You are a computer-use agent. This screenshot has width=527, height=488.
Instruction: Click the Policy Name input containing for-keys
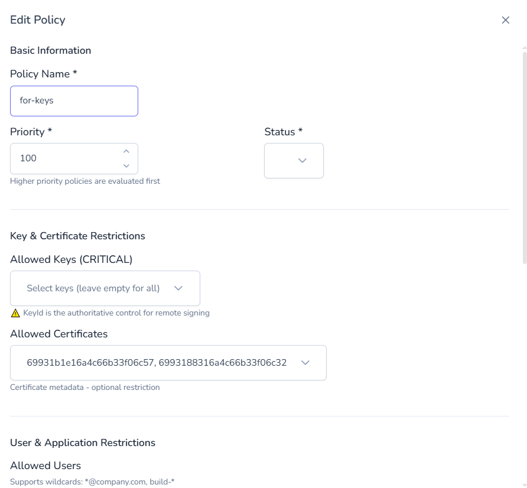pos(74,101)
